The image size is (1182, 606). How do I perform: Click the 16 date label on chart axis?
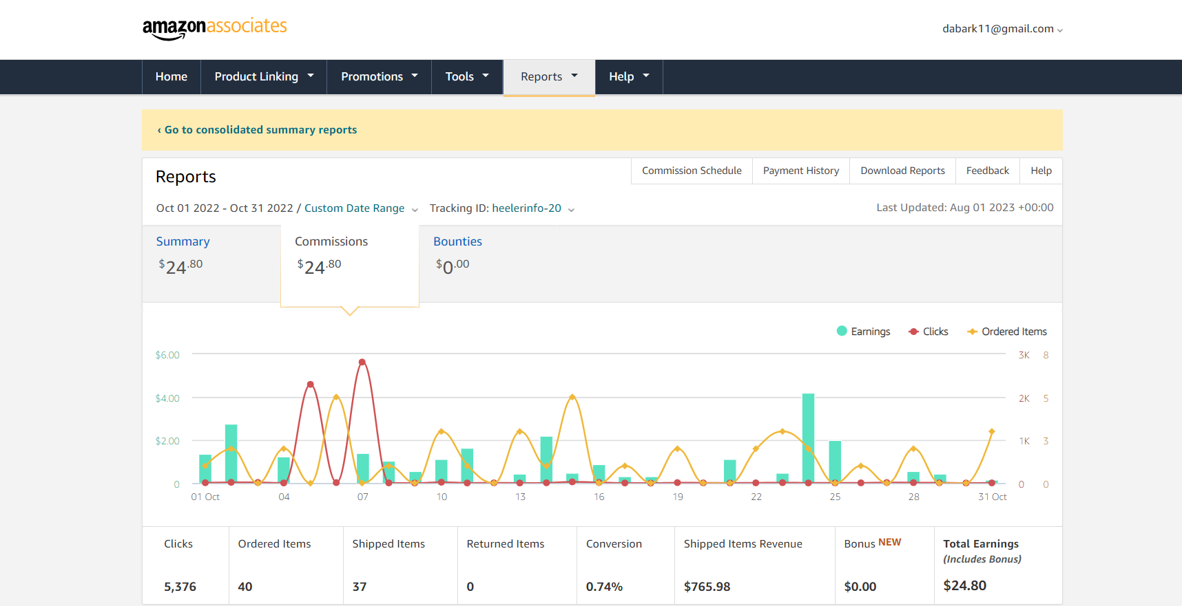pos(599,497)
